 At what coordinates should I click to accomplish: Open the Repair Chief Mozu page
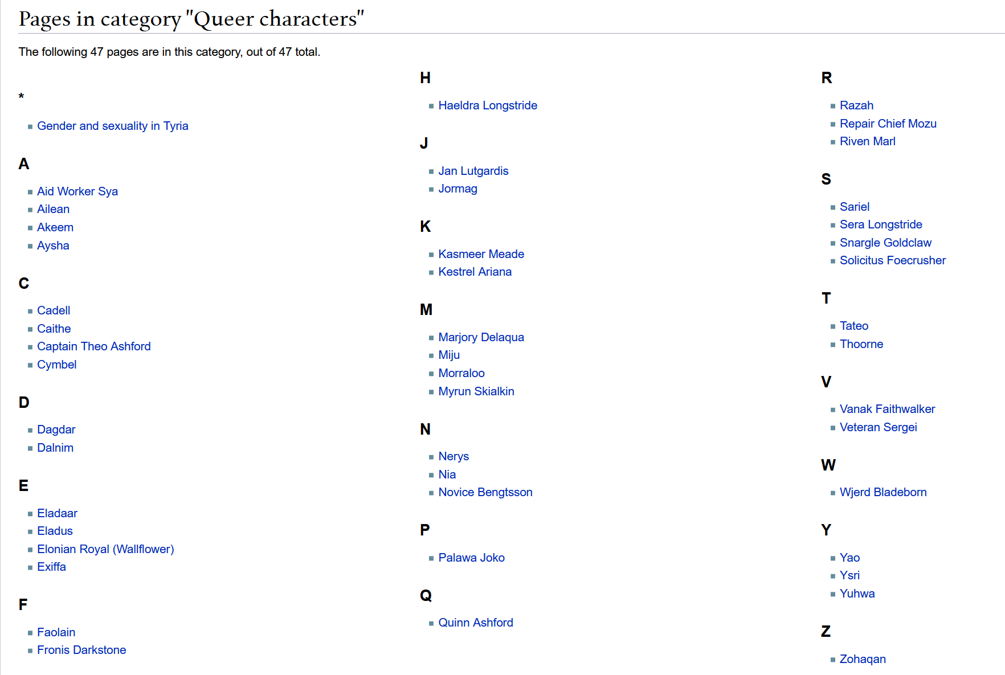(888, 124)
